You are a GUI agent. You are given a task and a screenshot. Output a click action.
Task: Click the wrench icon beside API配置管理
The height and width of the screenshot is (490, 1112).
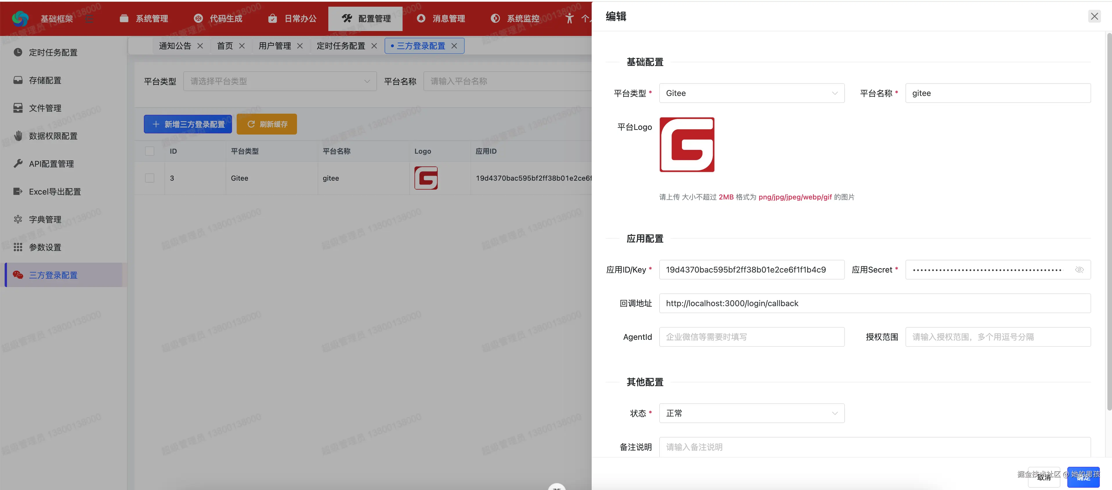(18, 164)
